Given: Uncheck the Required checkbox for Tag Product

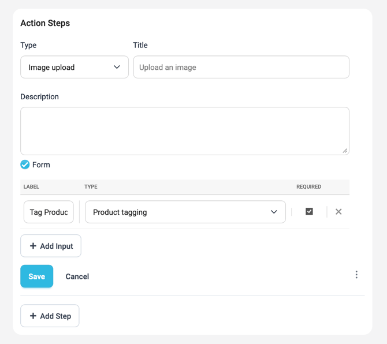Looking at the screenshot, I should click(309, 212).
